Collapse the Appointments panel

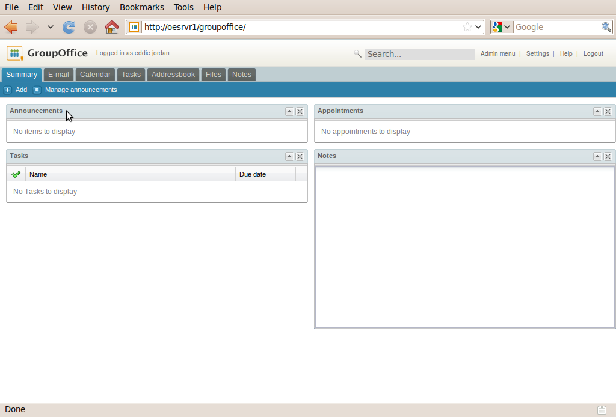tap(597, 111)
